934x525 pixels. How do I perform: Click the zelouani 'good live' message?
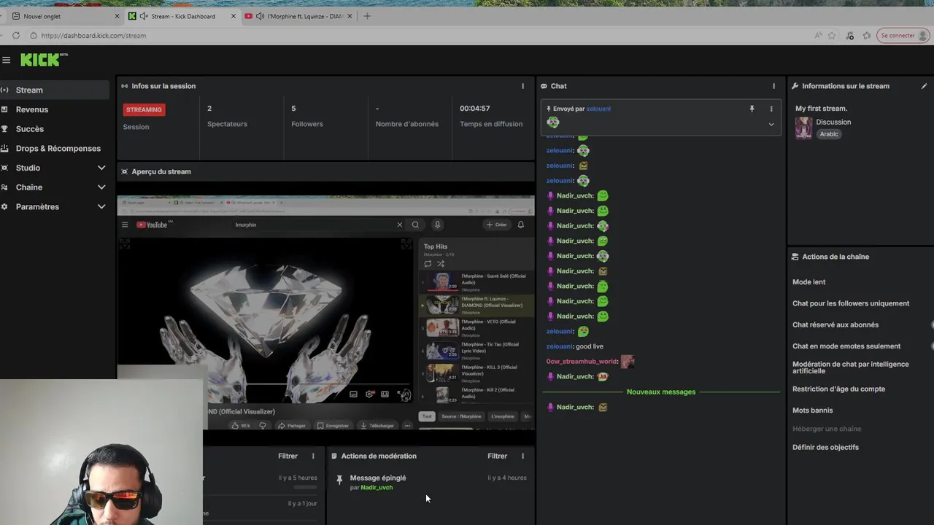click(x=575, y=346)
